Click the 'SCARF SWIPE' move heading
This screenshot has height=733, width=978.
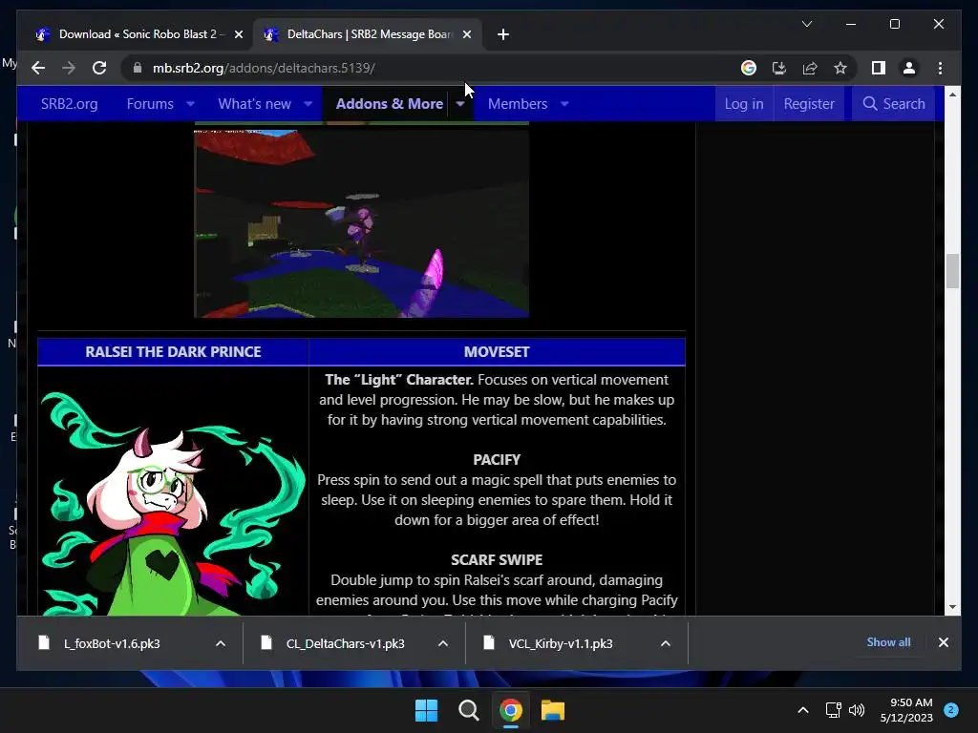click(497, 559)
